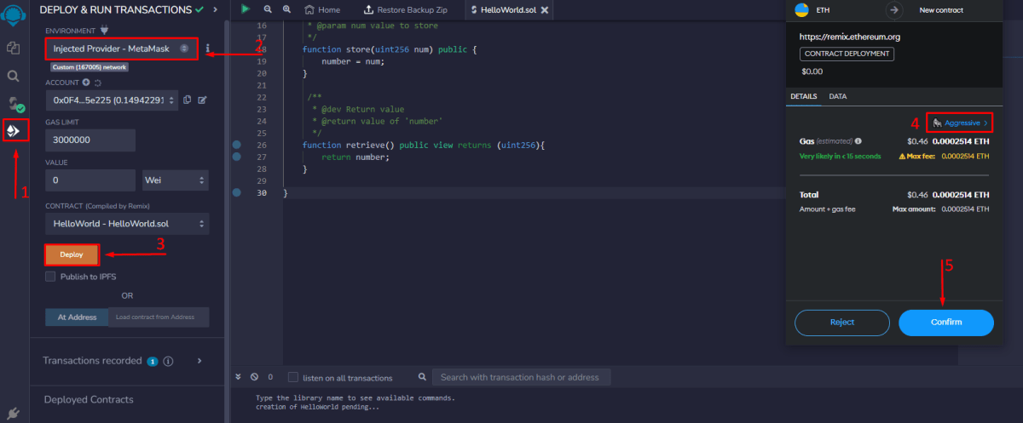Collapse the terminal with double-chevron icon
The image size is (1023, 423).
click(239, 376)
